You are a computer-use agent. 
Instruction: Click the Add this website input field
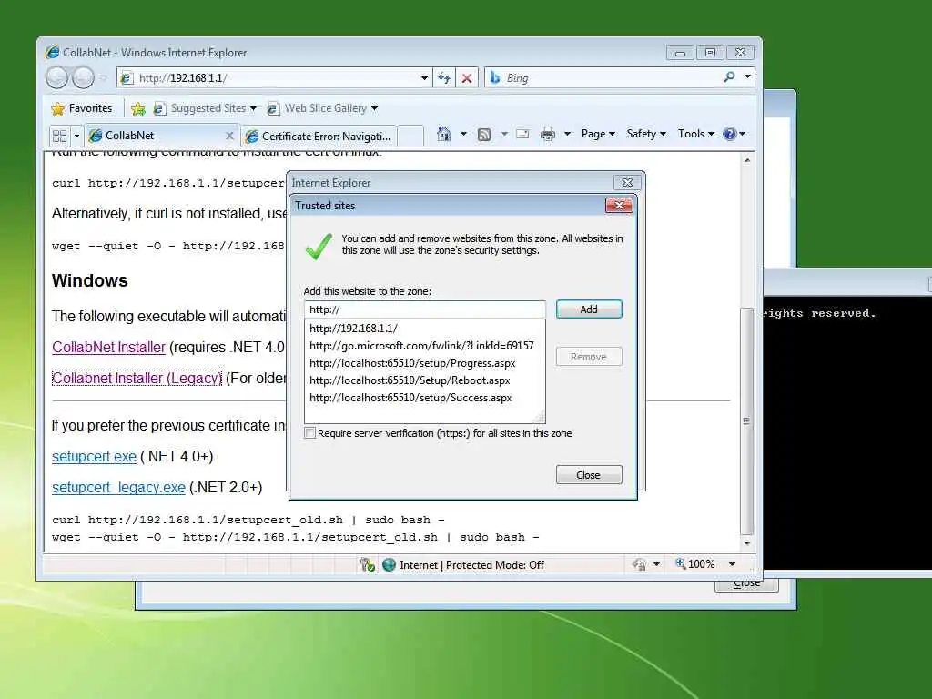point(424,309)
